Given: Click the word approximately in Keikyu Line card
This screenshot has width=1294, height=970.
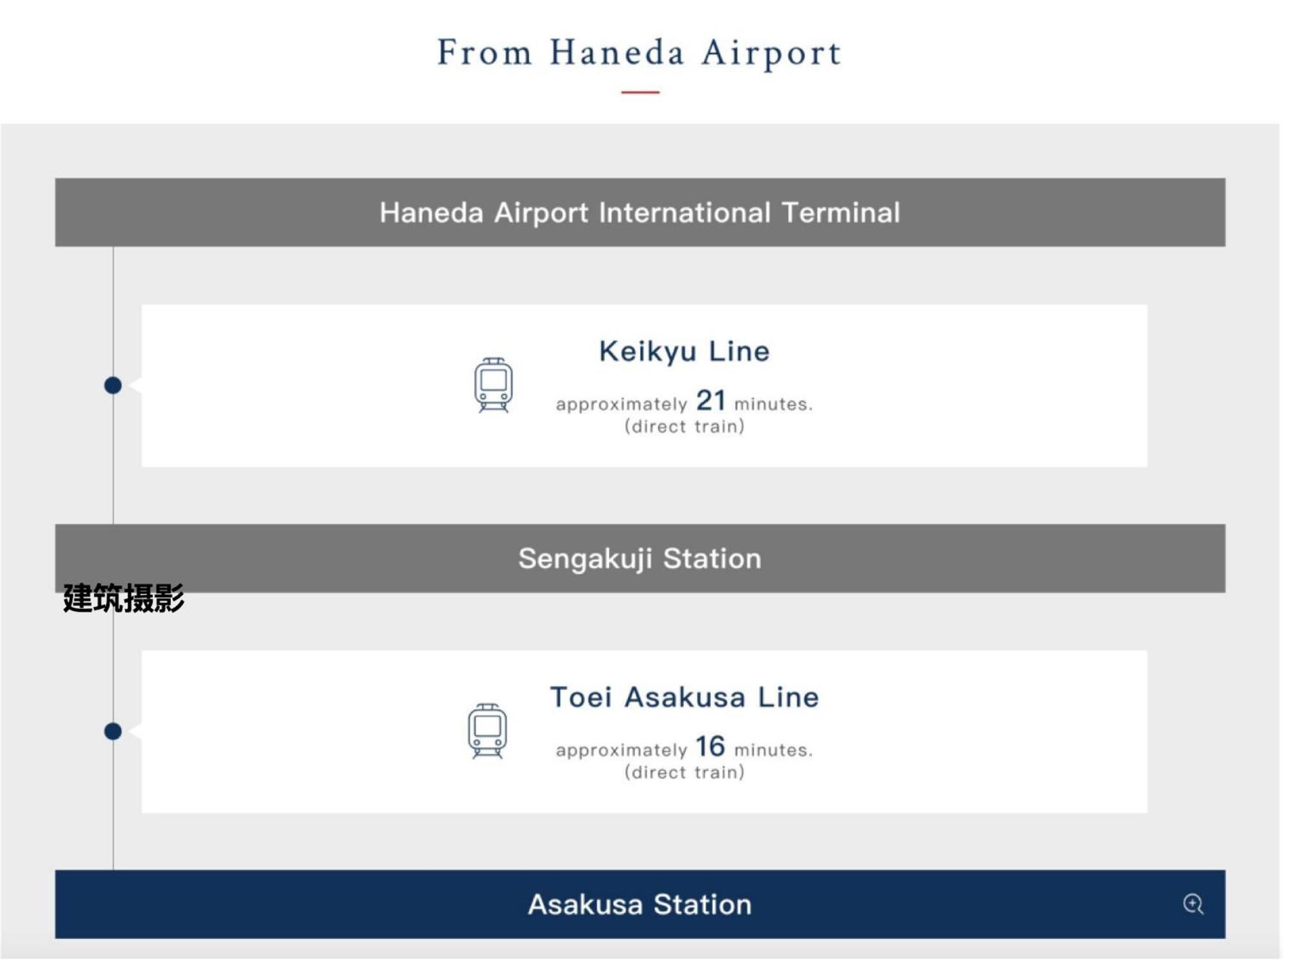Looking at the screenshot, I should (x=621, y=404).
